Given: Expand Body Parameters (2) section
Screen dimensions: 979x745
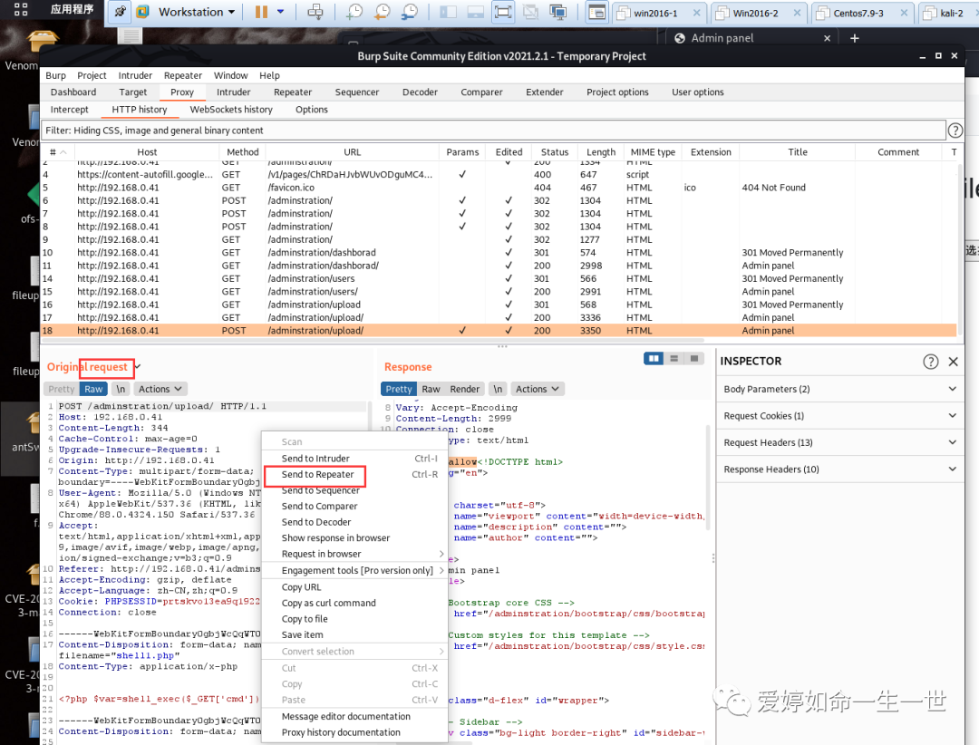Looking at the screenshot, I should pos(839,389).
